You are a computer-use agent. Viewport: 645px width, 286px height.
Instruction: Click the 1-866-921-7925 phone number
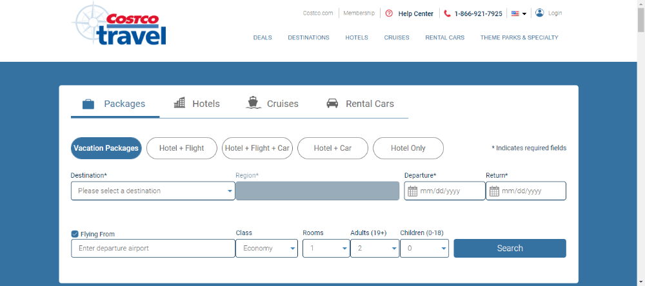(x=478, y=14)
